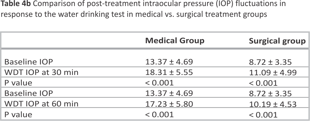Image resolution: width=310 pixels, height=121 pixels.
Task: Click the first 13.37 ± 4.69 medical cell
Action: tap(169, 62)
